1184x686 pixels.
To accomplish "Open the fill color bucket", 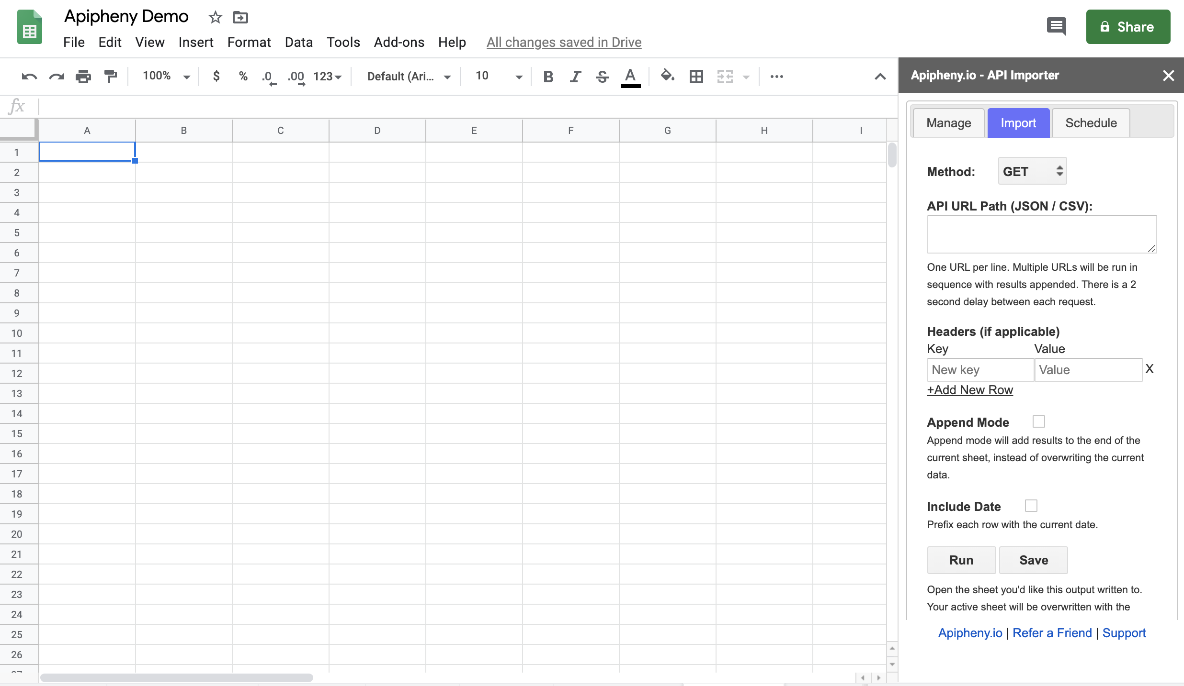I will point(667,76).
